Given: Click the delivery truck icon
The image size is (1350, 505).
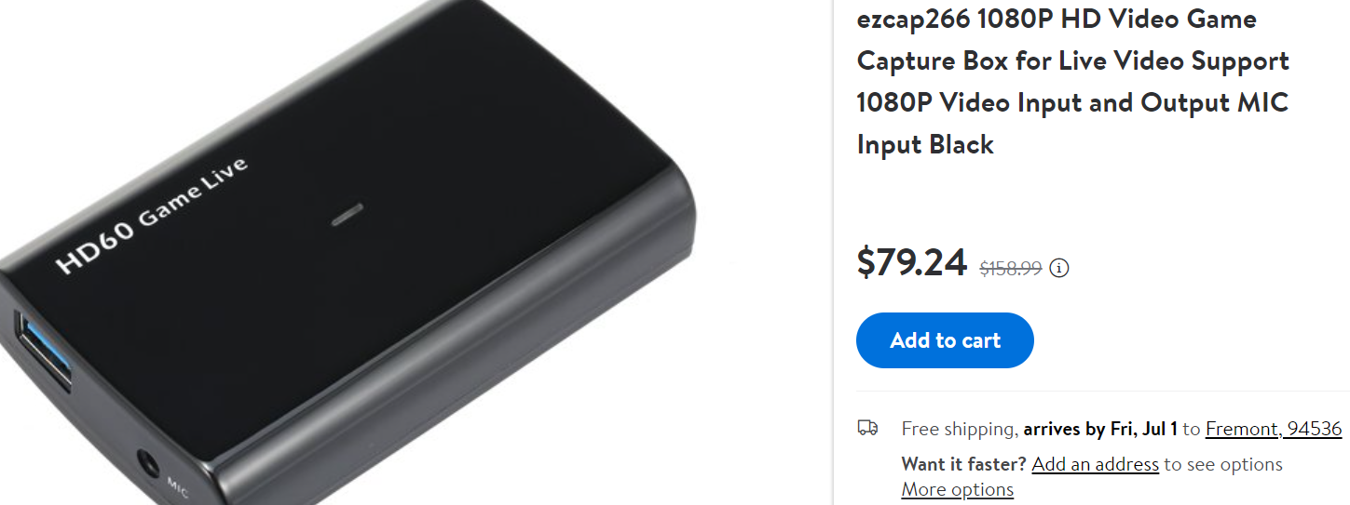Looking at the screenshot, I should (x=867, y=428).
